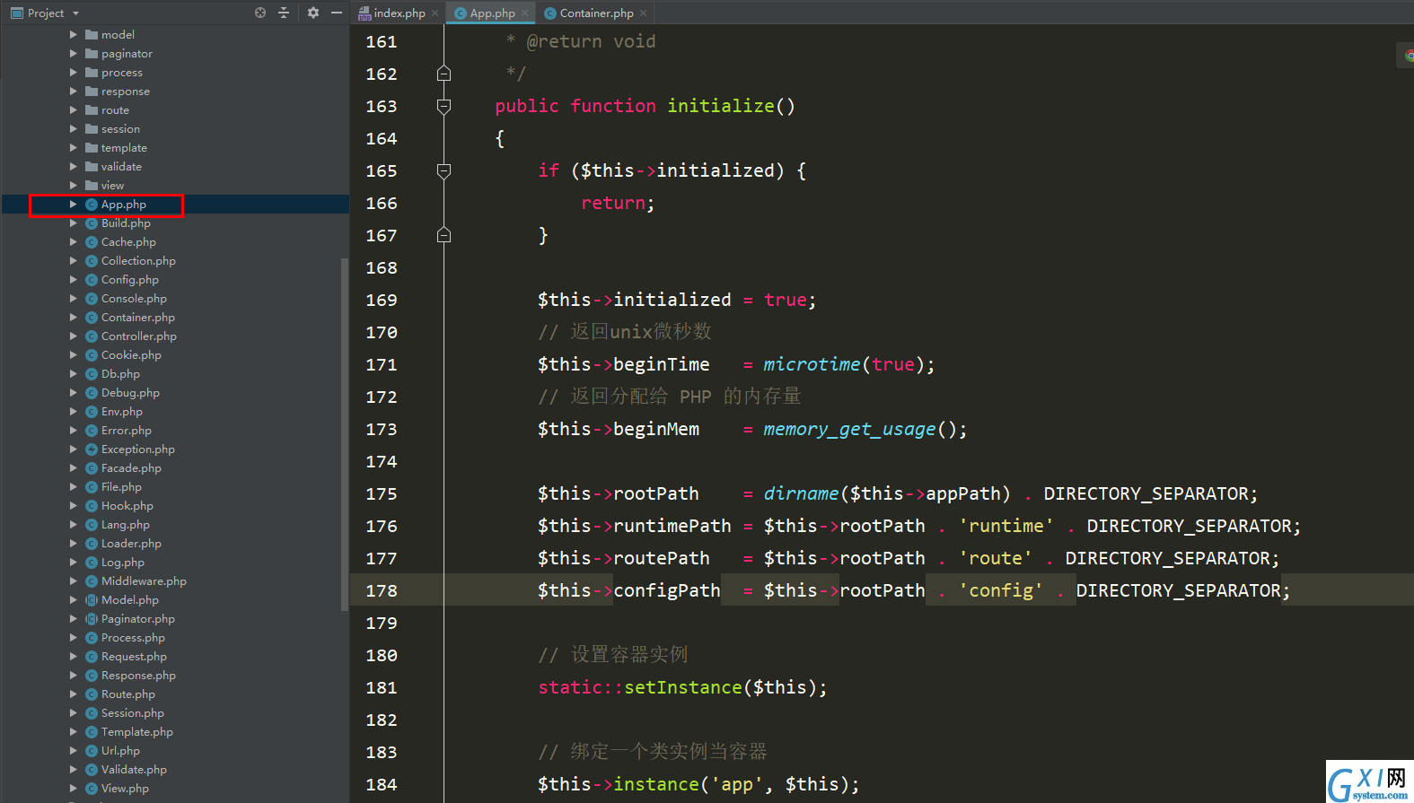Viewport: 1414px width, 803px height.
Task: Click the setInstance method on line 181
Action: point(683,687)
